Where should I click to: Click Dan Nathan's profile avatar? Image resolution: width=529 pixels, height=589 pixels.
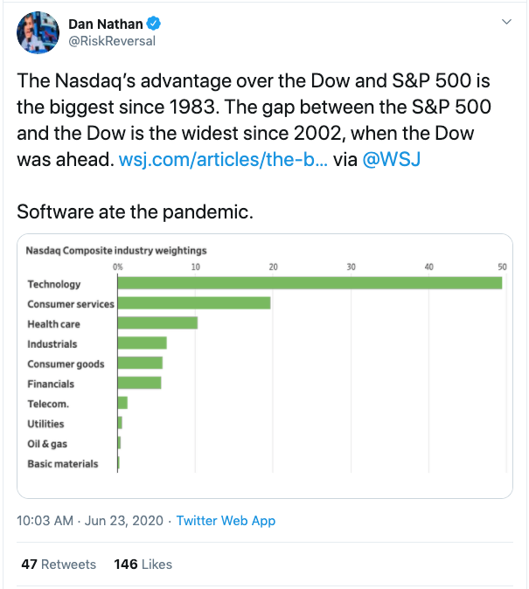pos(38,32)
